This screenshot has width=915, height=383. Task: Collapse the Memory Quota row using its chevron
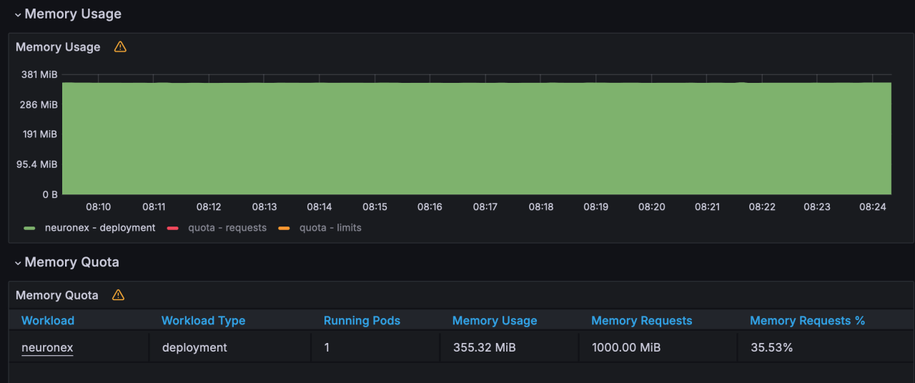click(x=18, y=263)
